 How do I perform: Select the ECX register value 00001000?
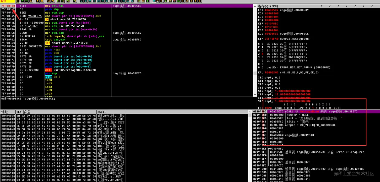click(x=272, y=14)
